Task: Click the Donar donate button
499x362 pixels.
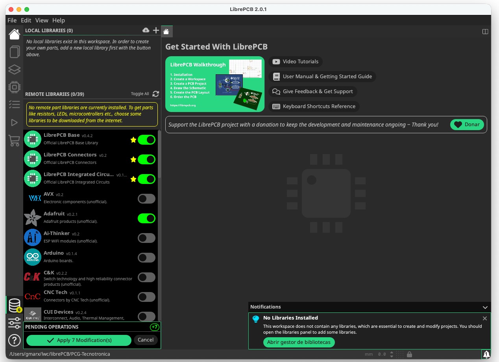Action: coord(467,125)
